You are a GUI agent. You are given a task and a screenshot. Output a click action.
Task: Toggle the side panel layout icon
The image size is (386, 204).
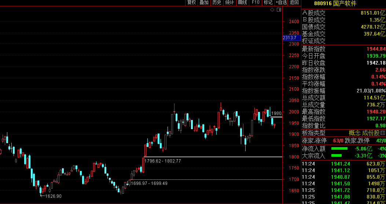(x=279, y=10)
